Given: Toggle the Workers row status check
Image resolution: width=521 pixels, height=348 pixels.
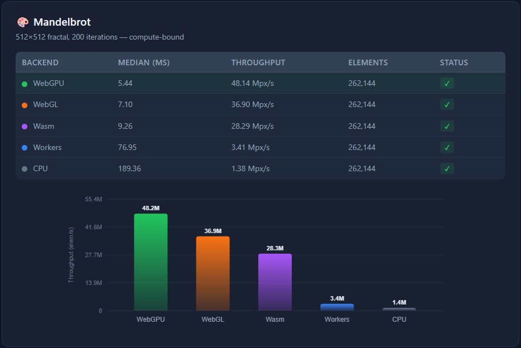Looking at the screenshot, I should tap(446, 147).
